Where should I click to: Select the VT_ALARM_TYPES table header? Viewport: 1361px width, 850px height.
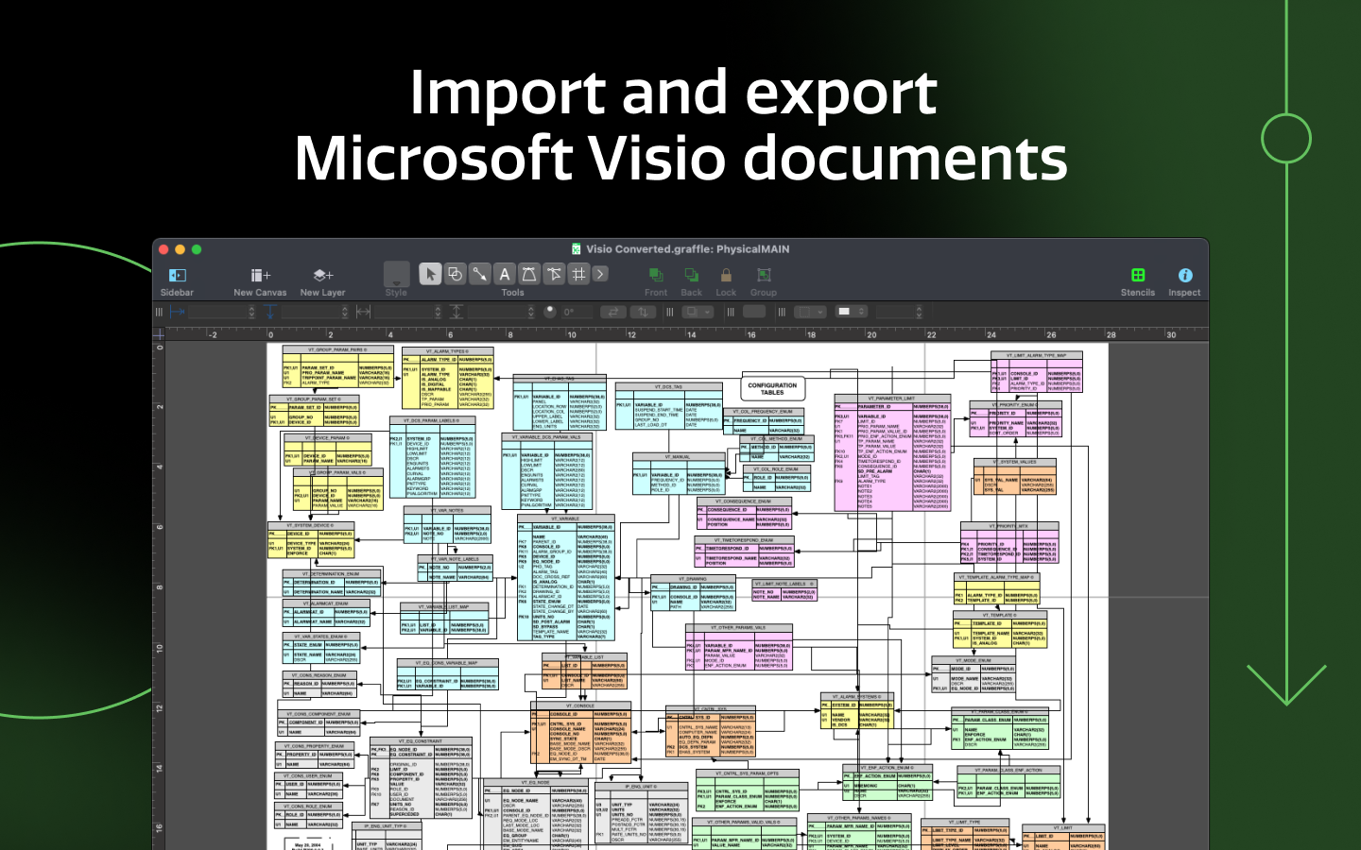(448, 351)
